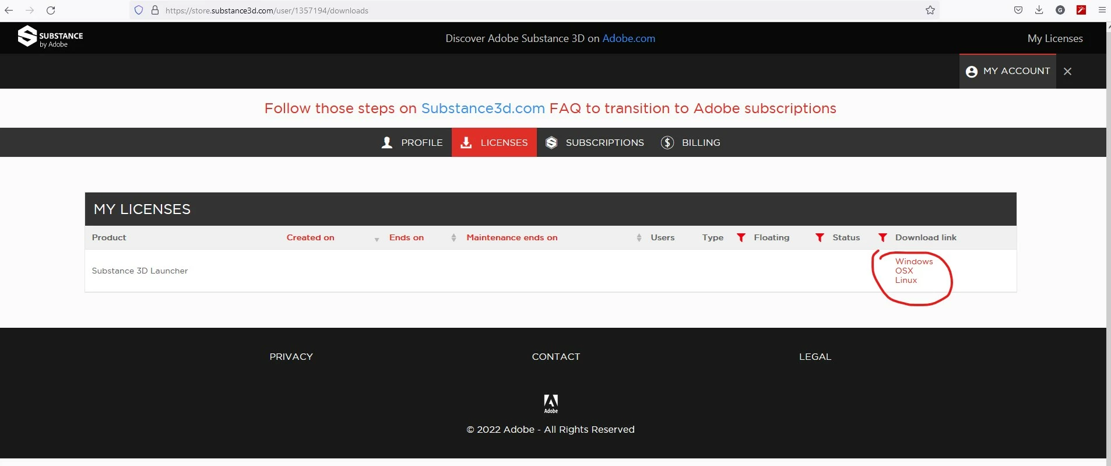Open the browser downloads arrow icon
Image resolution: width=1111 pixels, height=466 pixels.
tap(1039, 10)
